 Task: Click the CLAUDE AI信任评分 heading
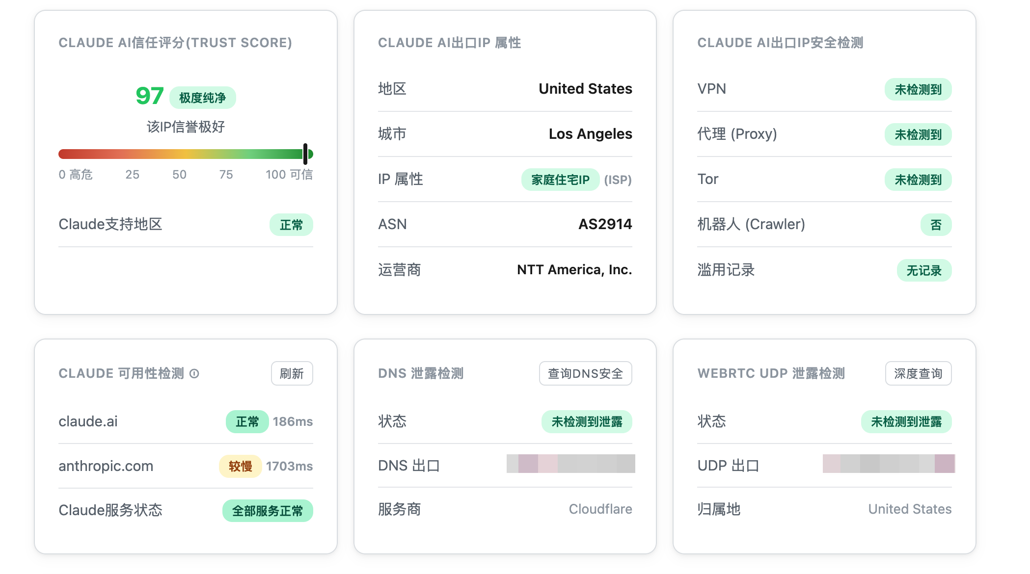(x=175, y=43)
